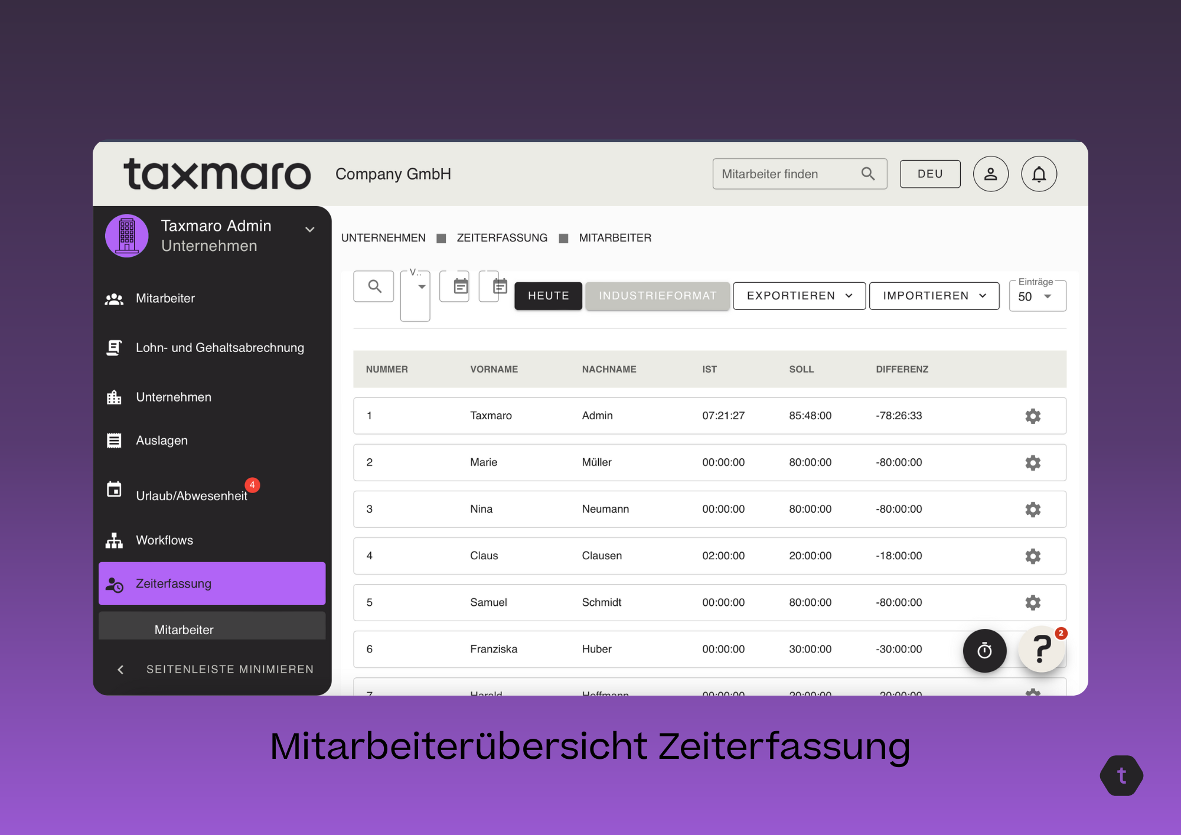Open the user profile icon
The image size is (1181, 835).
(x=990, y=174)
